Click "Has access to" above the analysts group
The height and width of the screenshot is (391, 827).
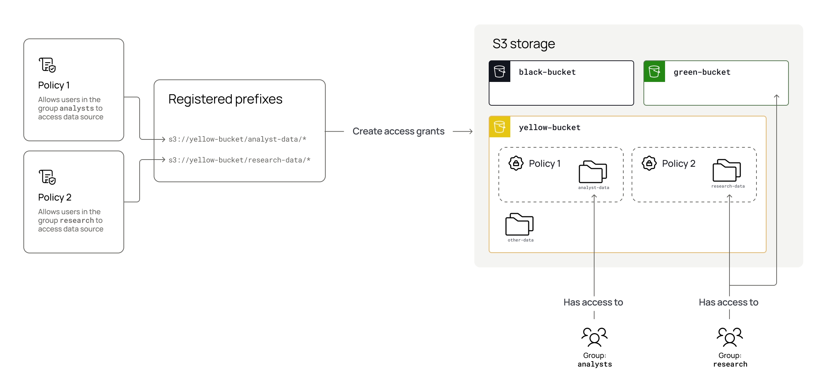(593, 302)
